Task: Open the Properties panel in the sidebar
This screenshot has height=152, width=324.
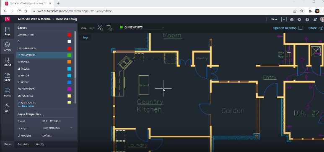Action: tap(7, 31)
